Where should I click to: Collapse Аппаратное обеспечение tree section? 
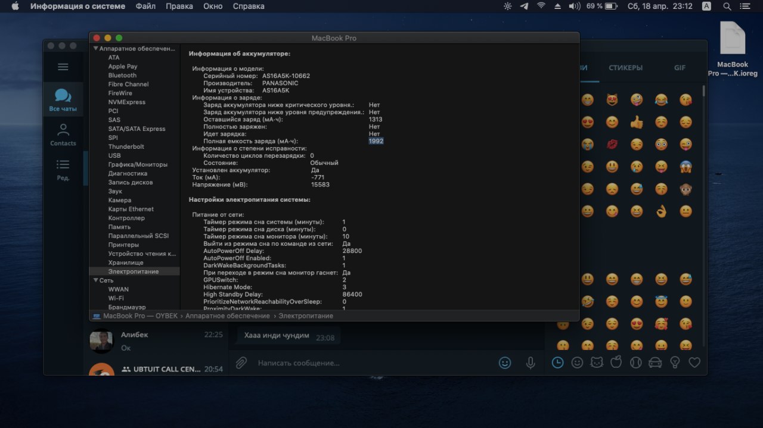point(95,48)
